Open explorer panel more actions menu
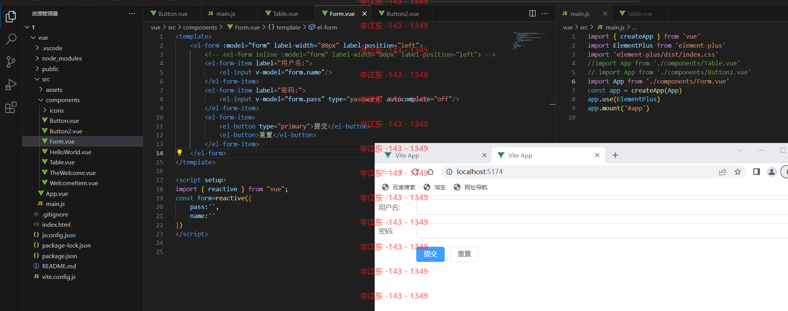This screenshot has width=788, height=311. pyautogui.click(x=132, y=14)
